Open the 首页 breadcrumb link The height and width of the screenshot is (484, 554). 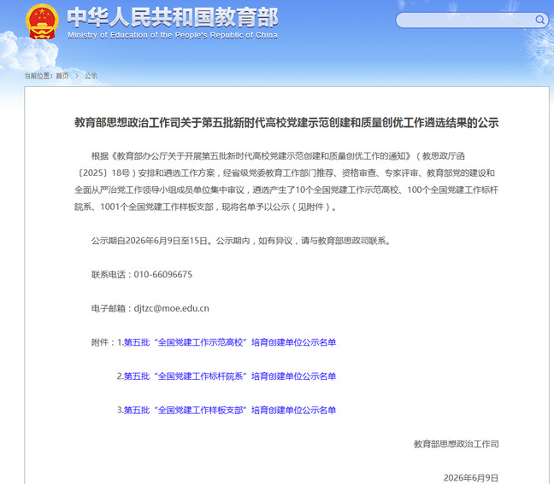(x=62, y=76)
